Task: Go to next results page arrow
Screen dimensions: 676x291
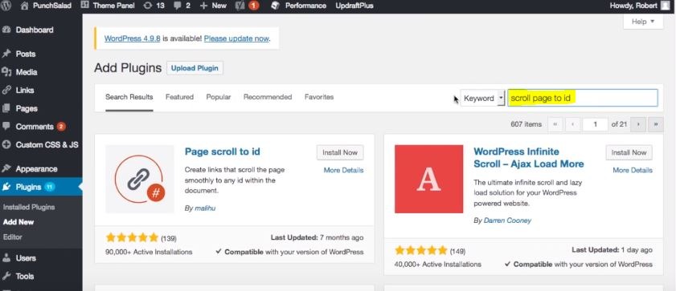Action: pos(638,124)
